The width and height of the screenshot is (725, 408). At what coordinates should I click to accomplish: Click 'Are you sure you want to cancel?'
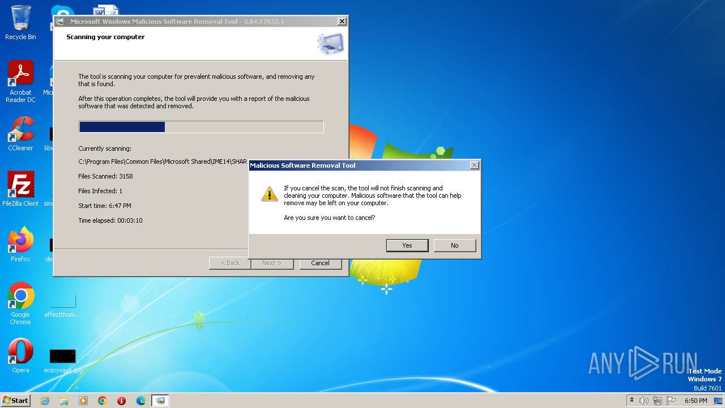point(329,218)
